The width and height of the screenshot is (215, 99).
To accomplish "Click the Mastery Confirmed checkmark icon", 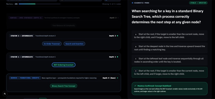I will click(x=135, y=86).
